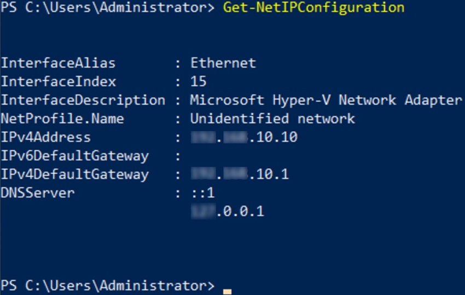The width and height of the screenshot is (465, 295).
Task: Click the IPv6DefaultGateway property label
Action: [x=74, y=156]
